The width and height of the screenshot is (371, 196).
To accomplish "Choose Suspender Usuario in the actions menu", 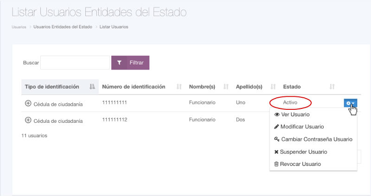I will coord(304,152).
